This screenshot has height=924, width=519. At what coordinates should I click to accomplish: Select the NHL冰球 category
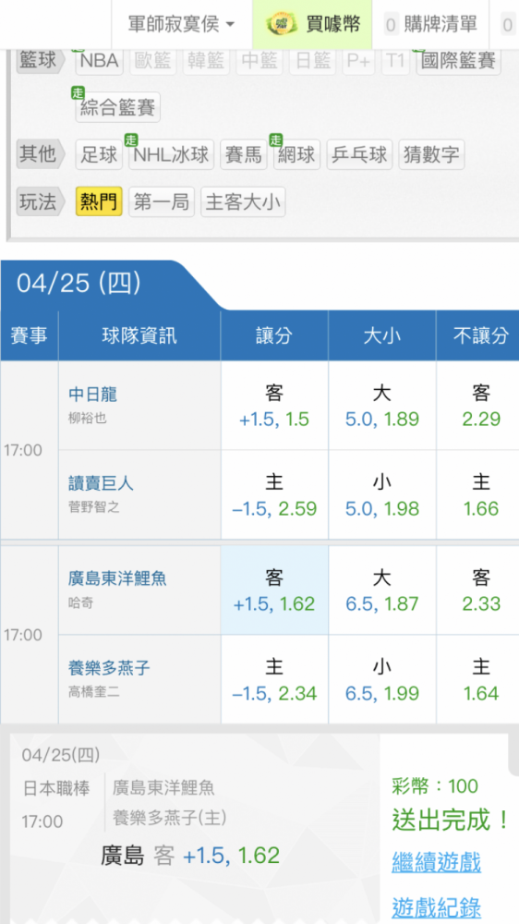coord(172,154)
